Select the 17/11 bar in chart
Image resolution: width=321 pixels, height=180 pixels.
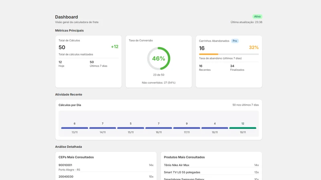click(x=187, y=128)
